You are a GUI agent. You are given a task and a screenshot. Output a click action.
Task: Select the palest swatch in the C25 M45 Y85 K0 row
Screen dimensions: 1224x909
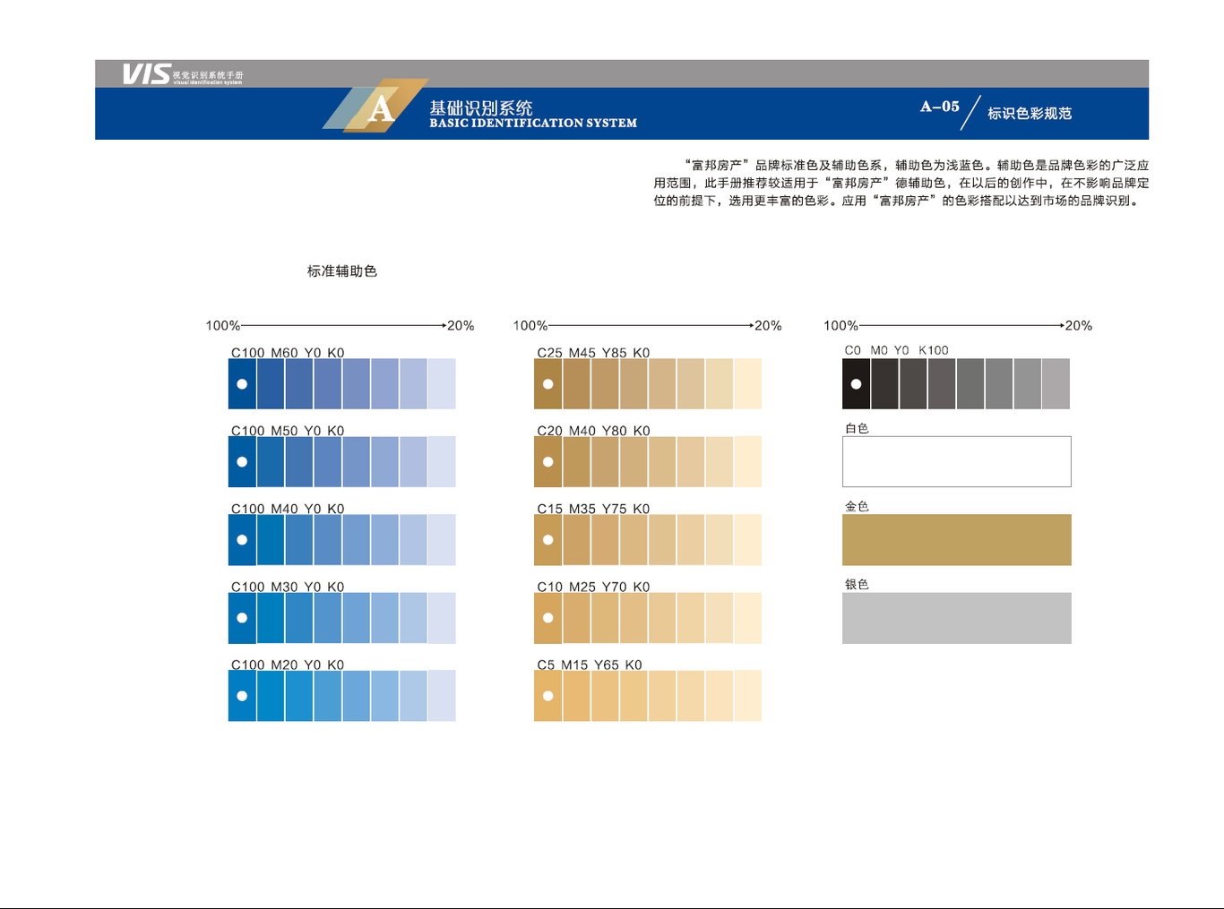(748, 383)
